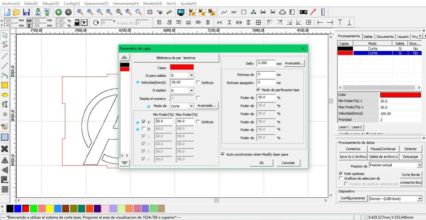The width and height of the screenshot is (426, 220).
Task: Toggle Defecto checkbox beside Max Poder
Action: (x=198, y=122)
